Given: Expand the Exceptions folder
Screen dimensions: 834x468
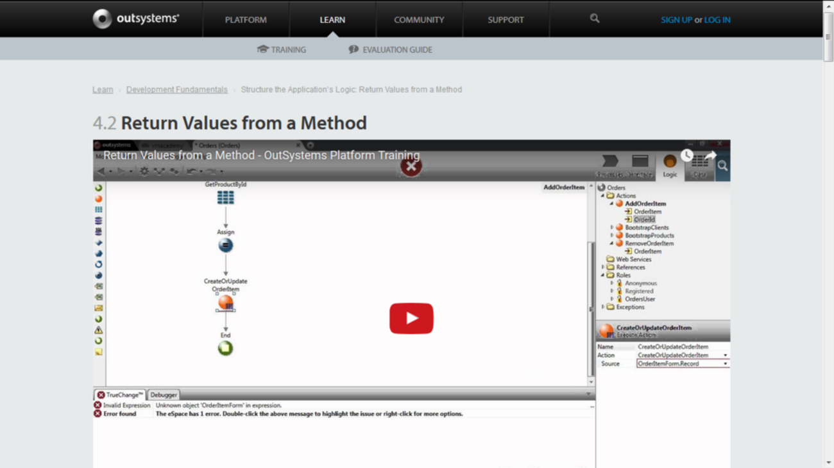Looking at the screenshot, I should coord(603,307).
